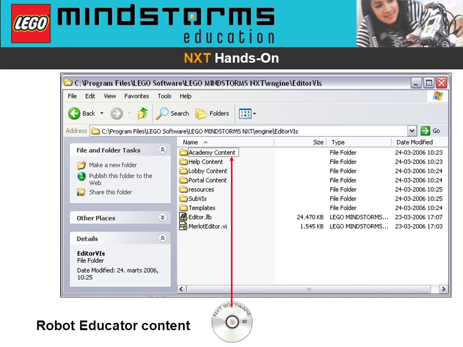Click the Make a new folder icon
463x347 pixels.
click(81, 165)
